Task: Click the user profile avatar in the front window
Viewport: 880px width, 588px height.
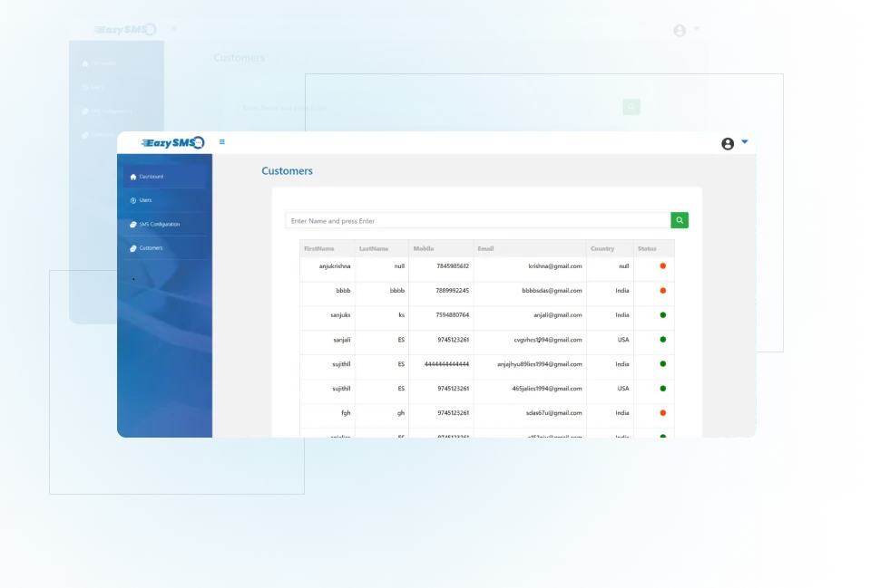Action: coord(728,144)
